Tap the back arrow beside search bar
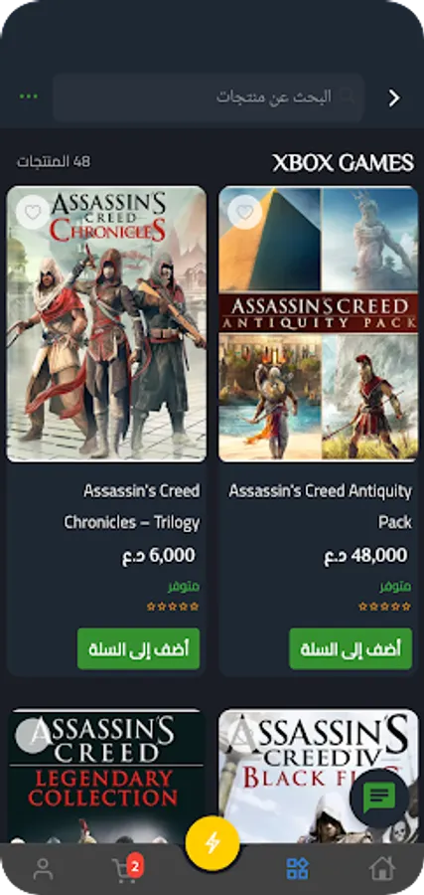The width and height of the screenshot is (424, 895). [x=394, y=98]
